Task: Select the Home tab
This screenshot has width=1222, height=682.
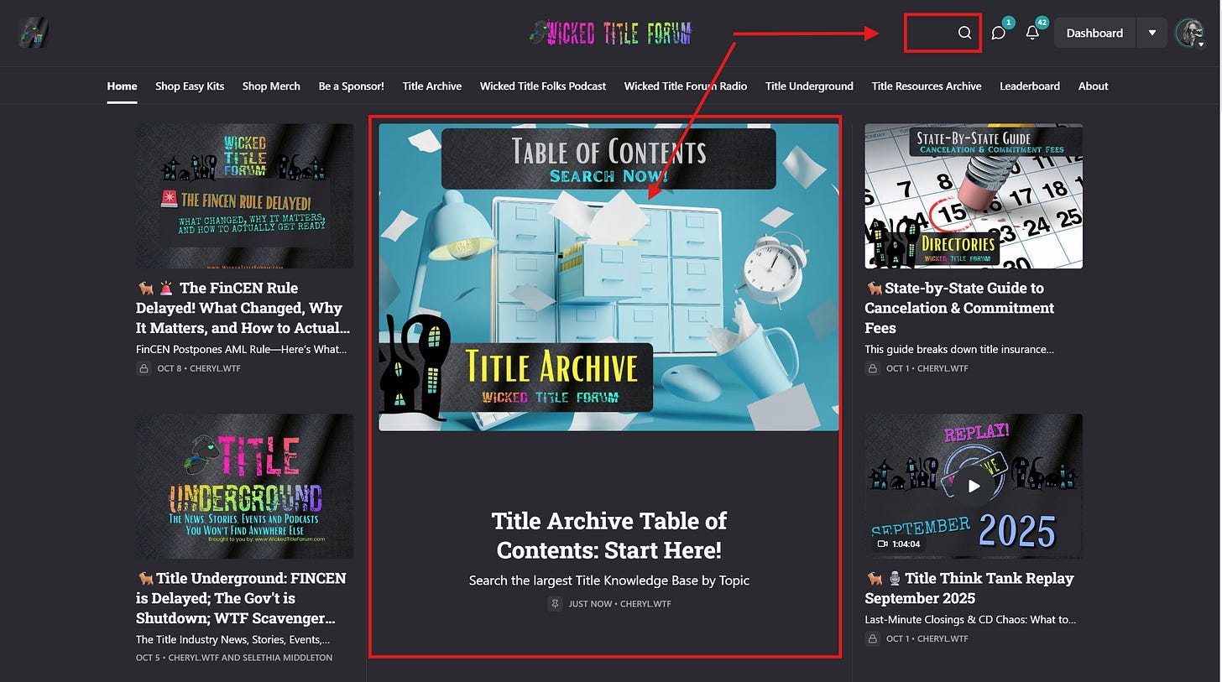Action: coord(122,86)
